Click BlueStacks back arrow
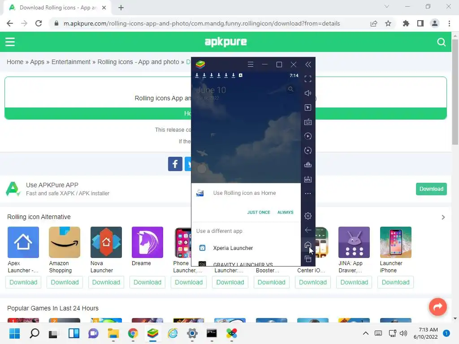 pos(307,230)
